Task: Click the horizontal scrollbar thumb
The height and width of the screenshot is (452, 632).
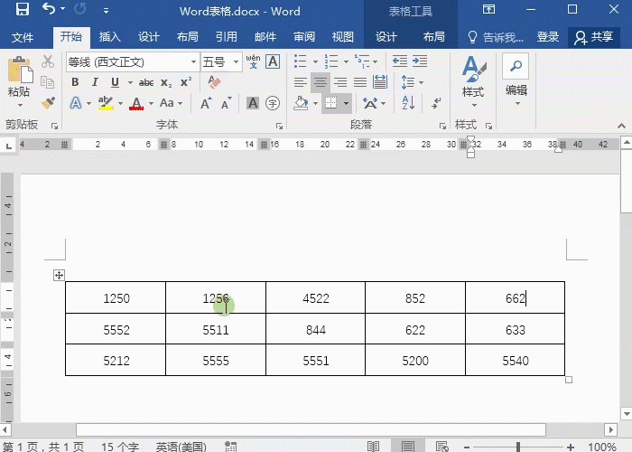Action: 311,429
